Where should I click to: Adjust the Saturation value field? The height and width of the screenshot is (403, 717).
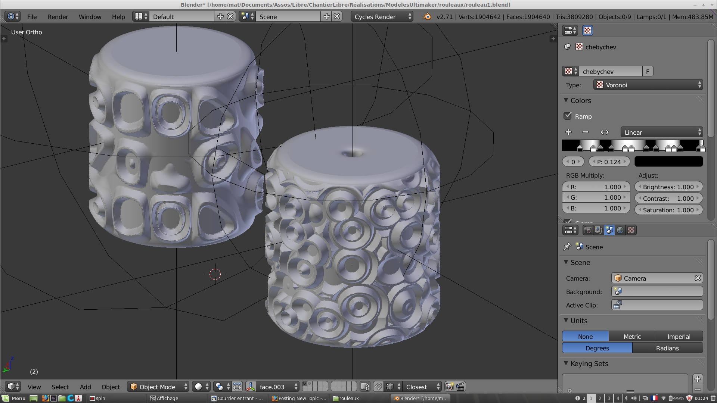point(668,210)
